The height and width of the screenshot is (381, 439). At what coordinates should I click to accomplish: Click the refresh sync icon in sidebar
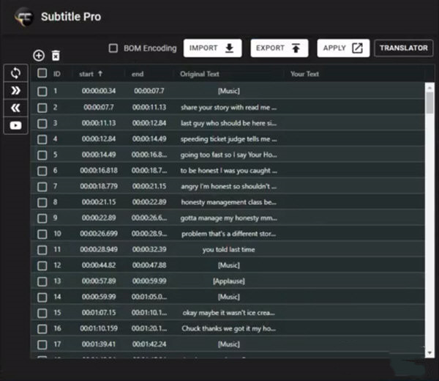tap(16, 73)
